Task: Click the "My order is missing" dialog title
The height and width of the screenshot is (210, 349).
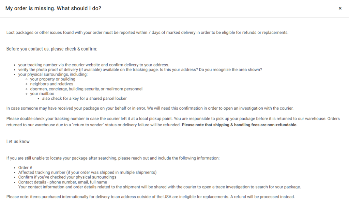Action: point(53,8)
